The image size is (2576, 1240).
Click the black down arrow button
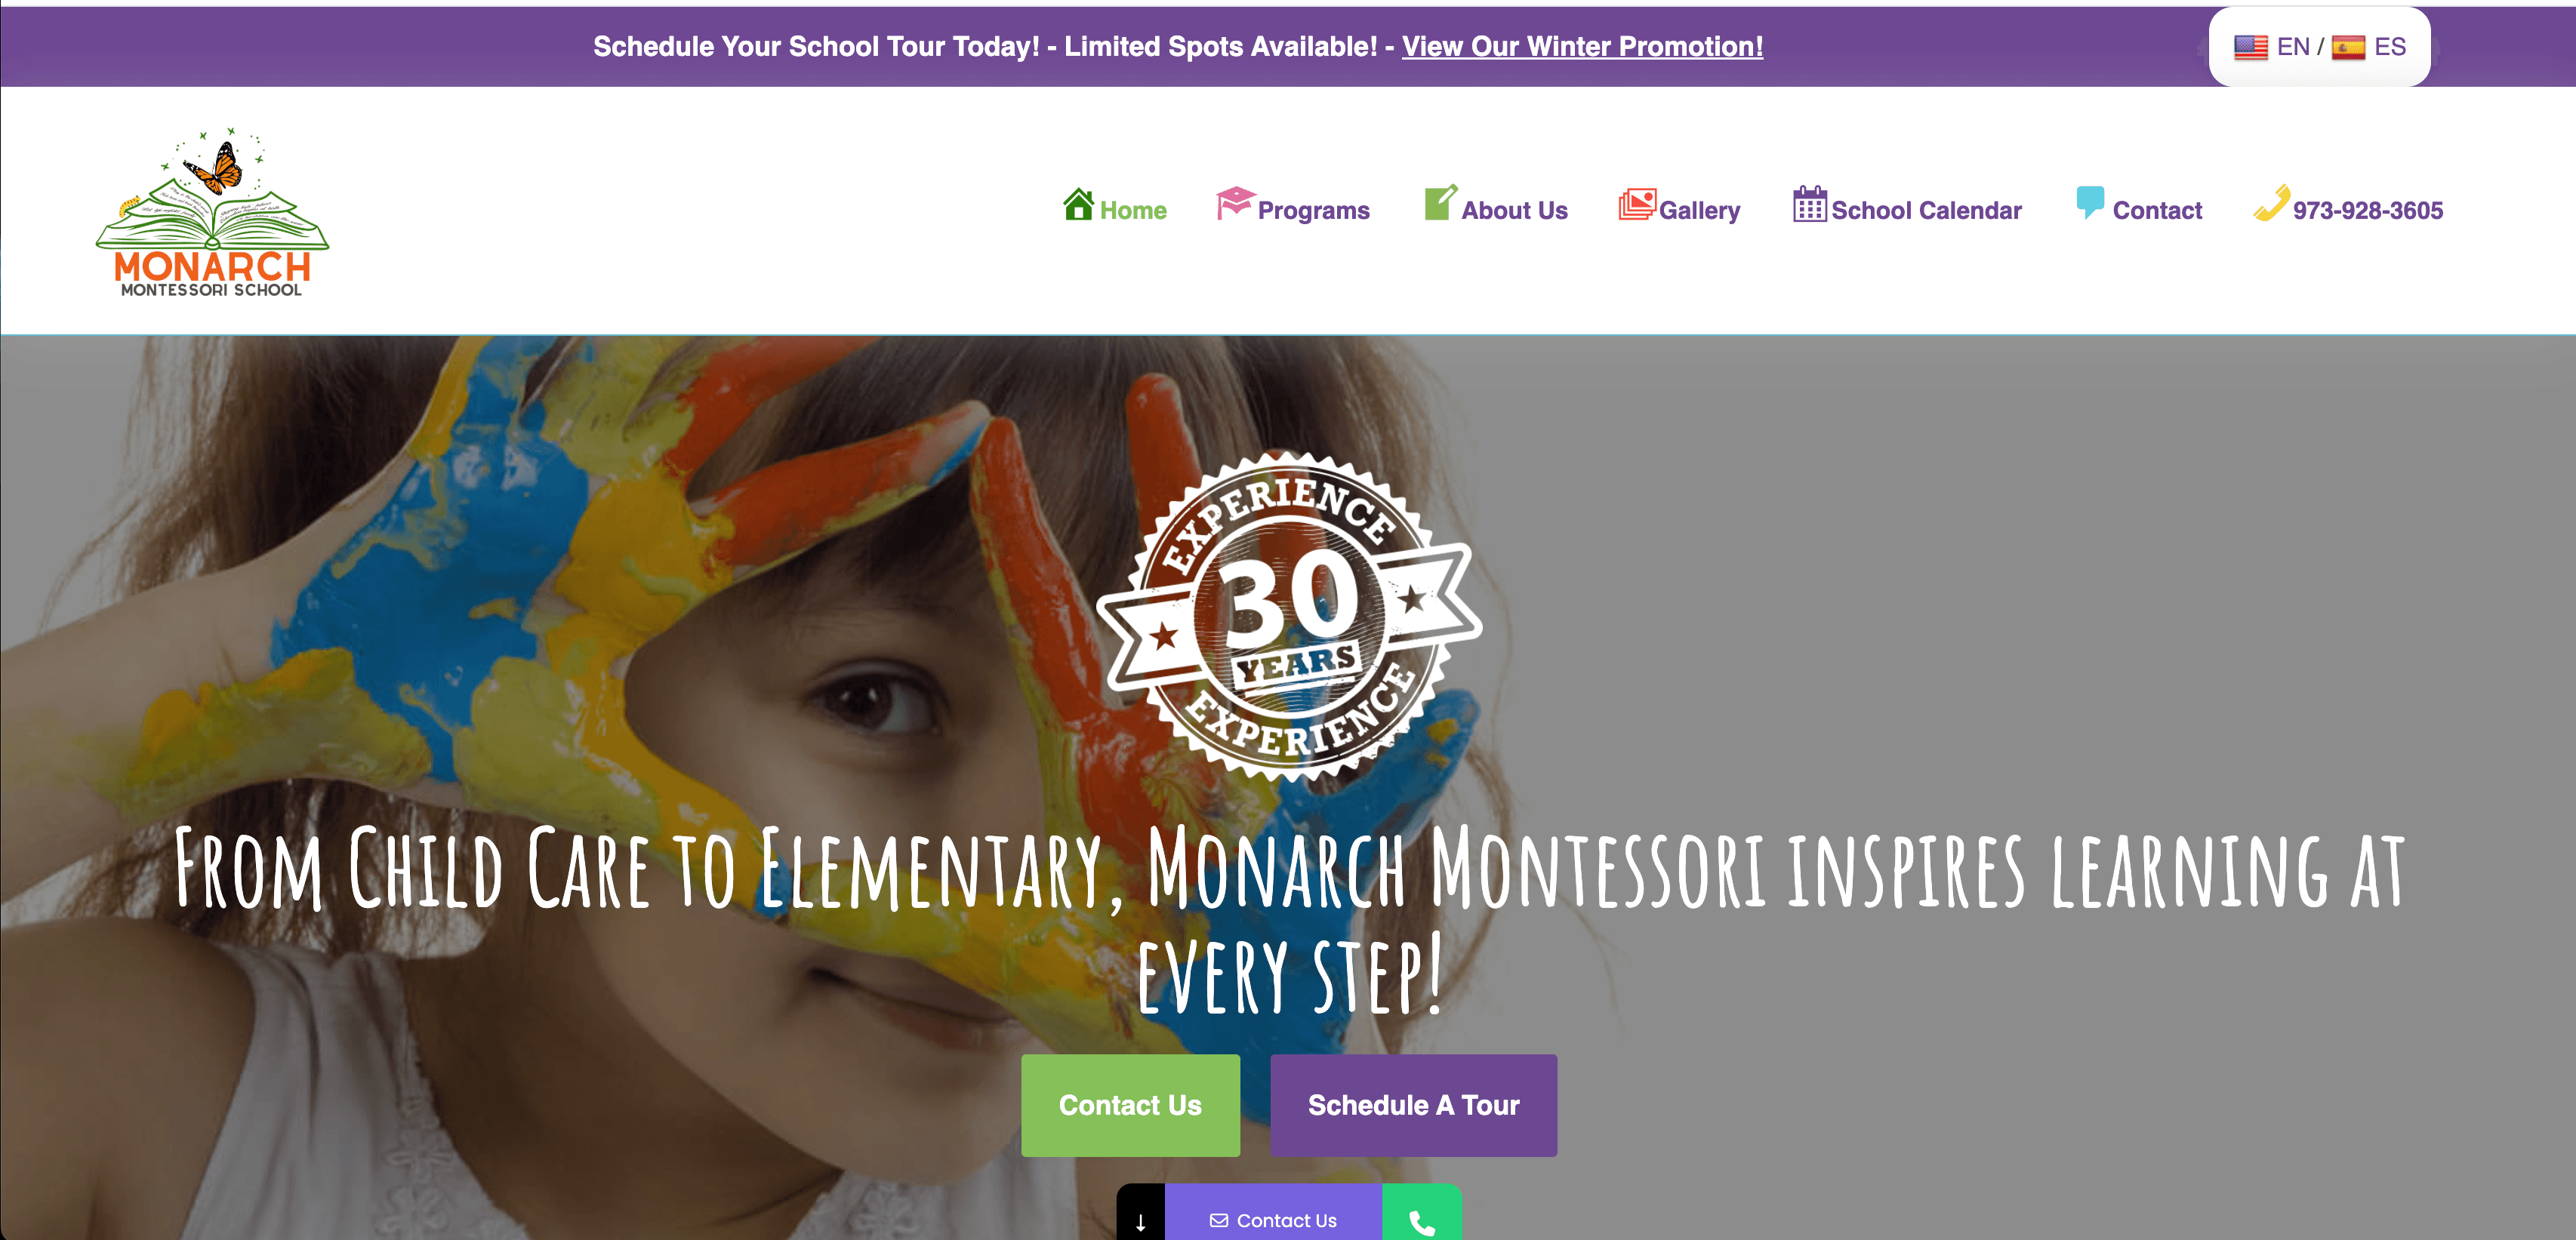1140,1214
